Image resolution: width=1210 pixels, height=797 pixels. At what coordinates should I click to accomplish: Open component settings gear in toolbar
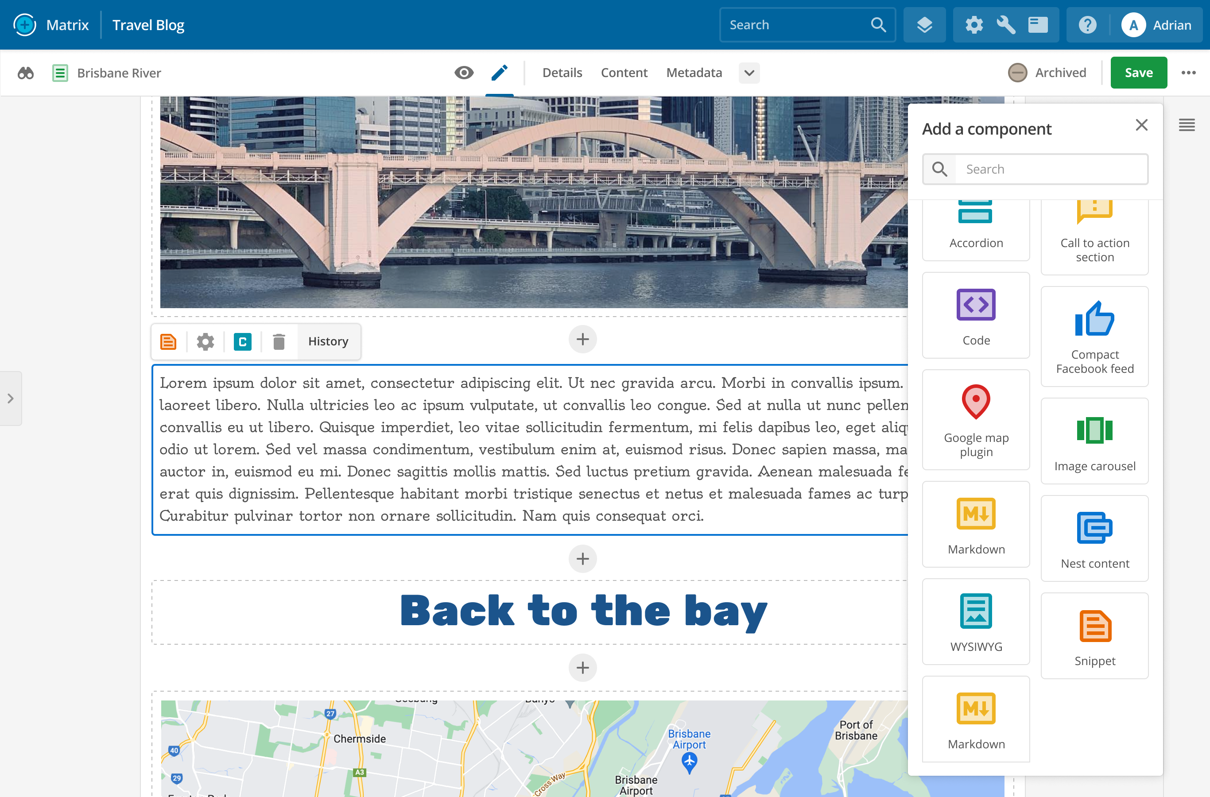tap(206, 341)
